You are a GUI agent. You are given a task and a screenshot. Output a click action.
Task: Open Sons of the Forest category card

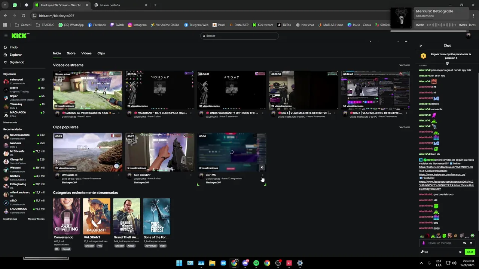156,216
